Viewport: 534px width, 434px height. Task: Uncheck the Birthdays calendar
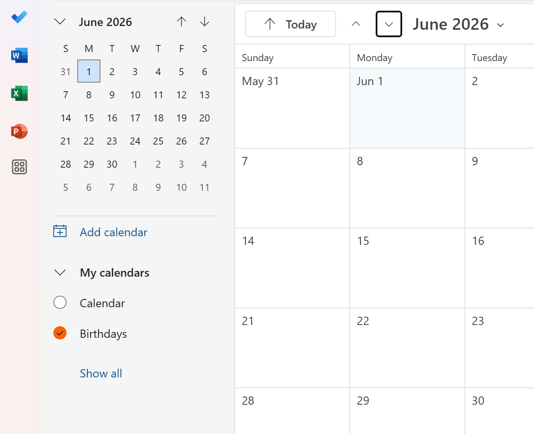tap(60, 333)
